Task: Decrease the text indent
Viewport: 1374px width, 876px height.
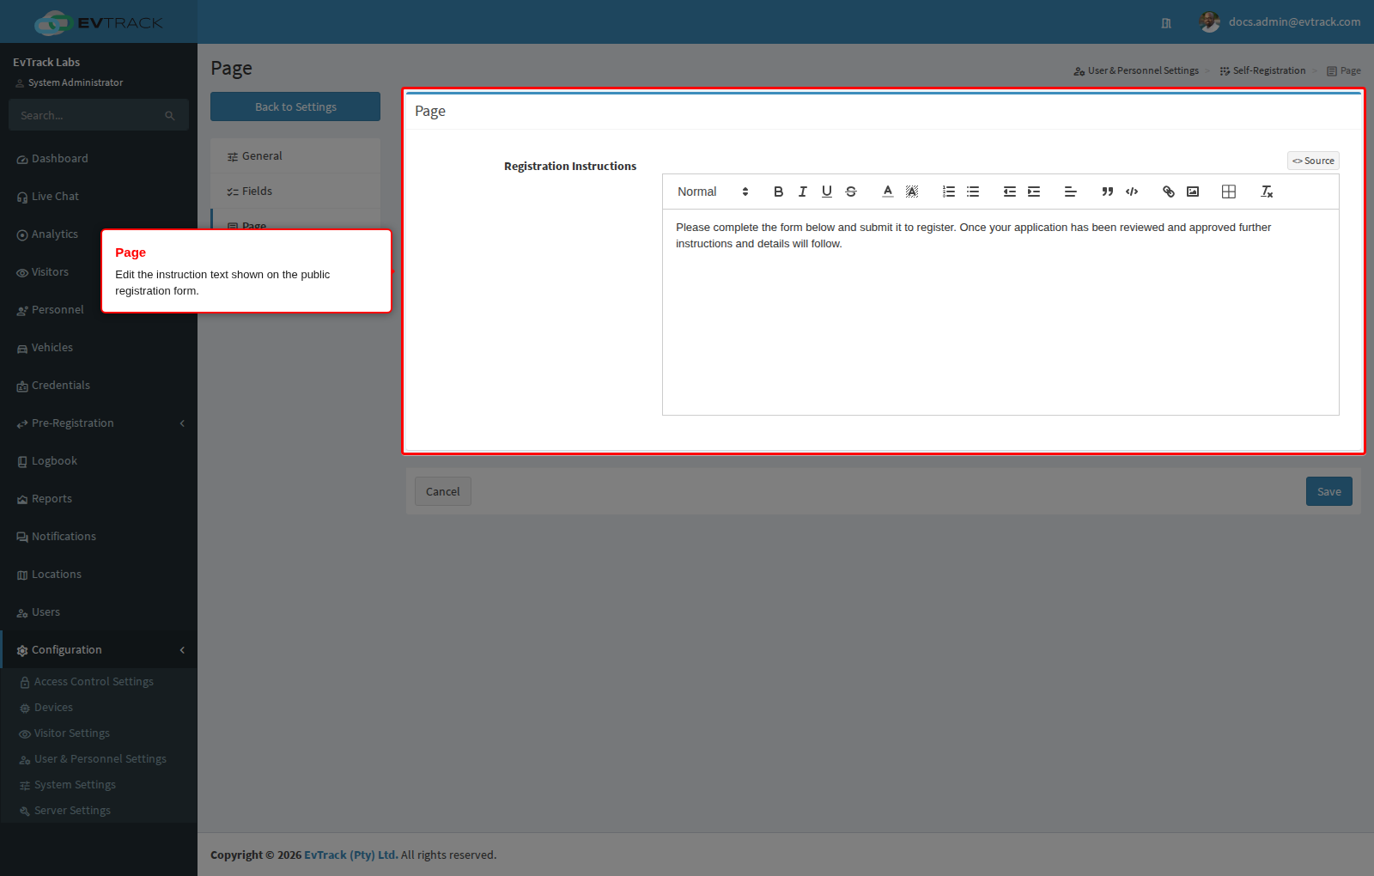Action: pyautogui.click(x=1009, y=192)
